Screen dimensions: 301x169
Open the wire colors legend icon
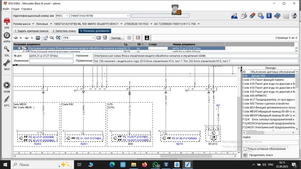click(x=138, y=38)
